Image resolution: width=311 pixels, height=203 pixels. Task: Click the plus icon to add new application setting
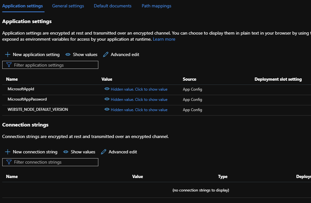click(7, 54)
